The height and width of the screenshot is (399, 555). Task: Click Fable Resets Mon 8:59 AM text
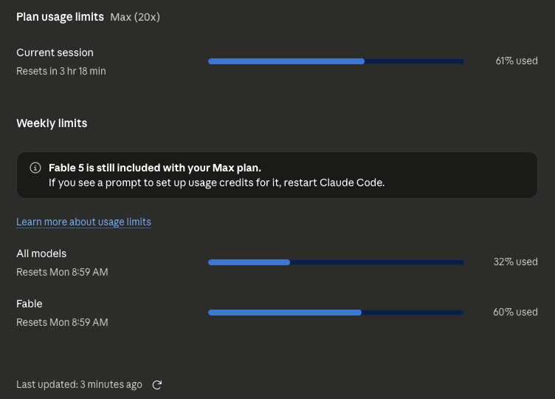(62, 322)
